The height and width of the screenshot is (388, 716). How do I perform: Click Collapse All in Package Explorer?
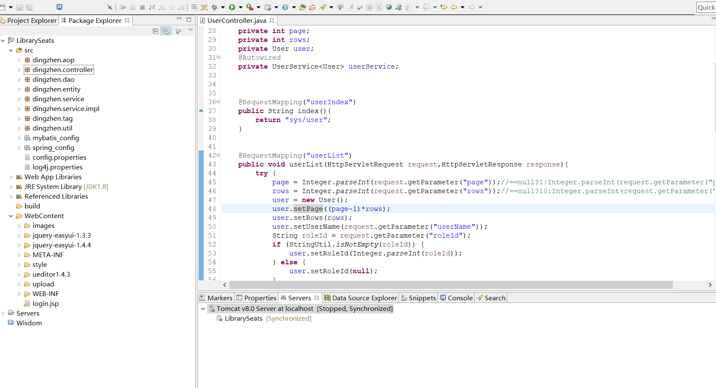pos(155,31)
